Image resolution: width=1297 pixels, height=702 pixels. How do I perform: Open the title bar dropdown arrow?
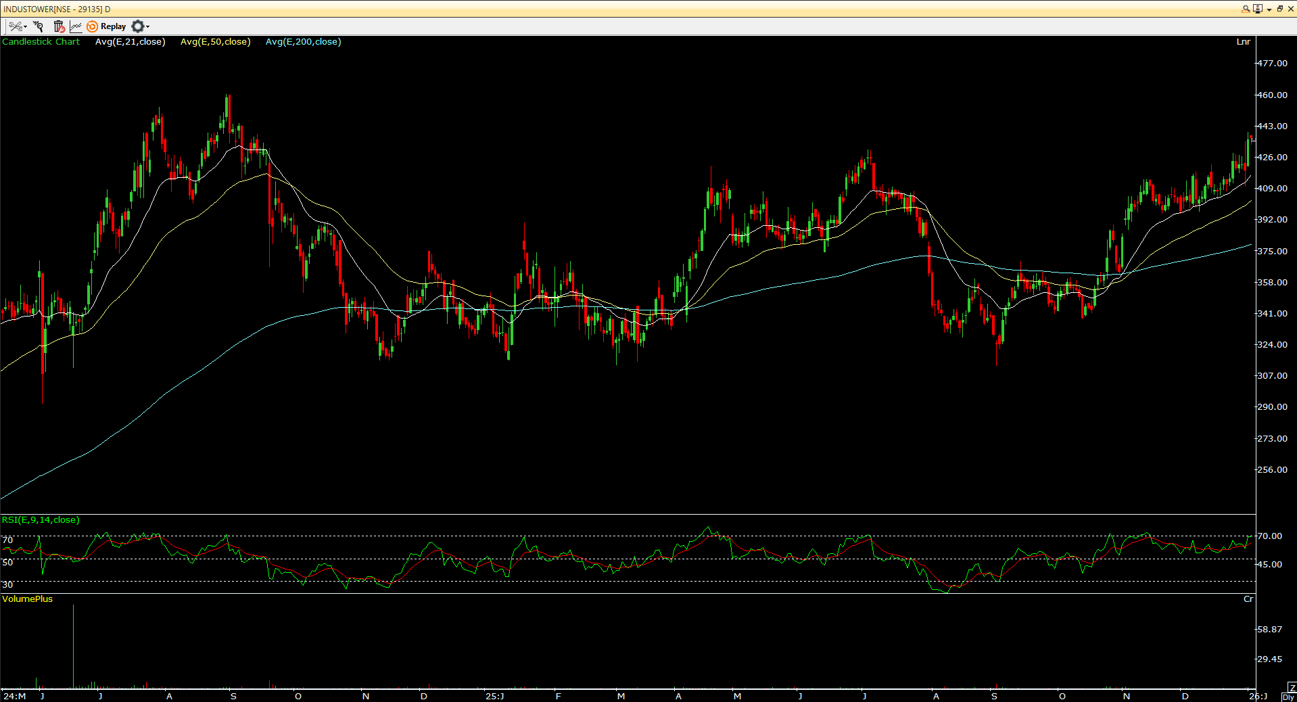click(1269, 9)
